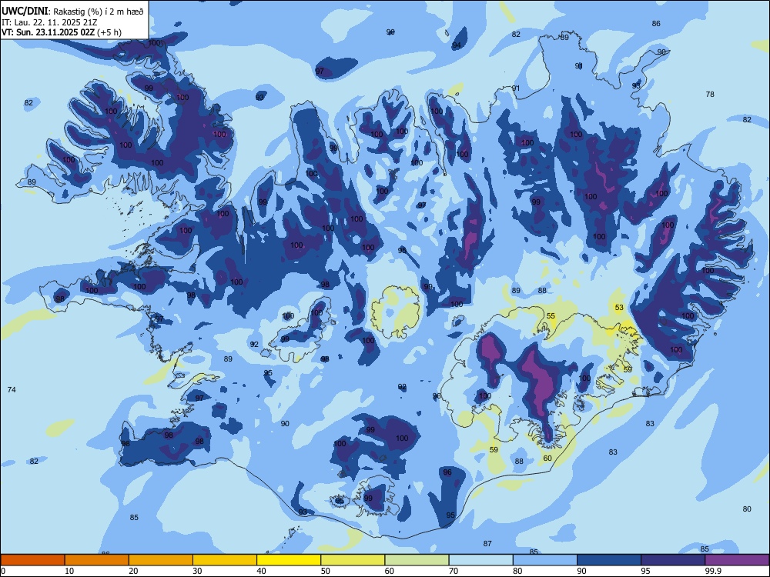Select the dark blue 90–95 legend swatch
This screenshot has width=770, height=577.
pos(609,560)
